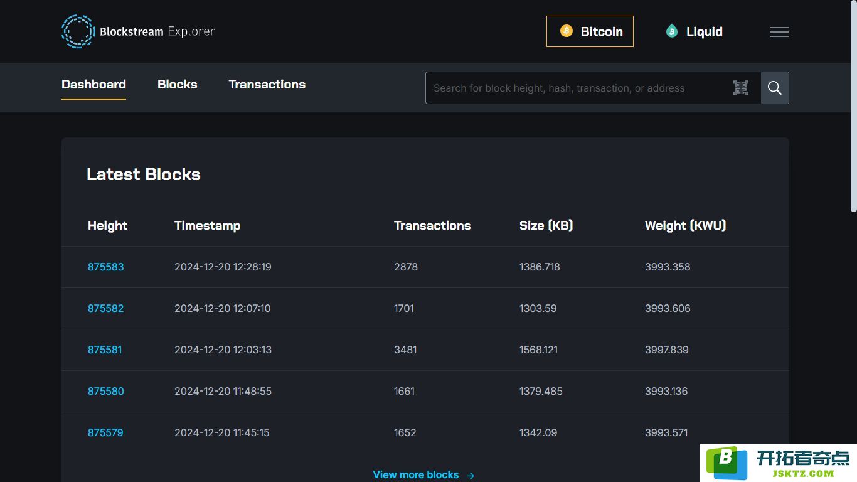
Task: Click the magnifying glass search button
Action: coord(775,88)
